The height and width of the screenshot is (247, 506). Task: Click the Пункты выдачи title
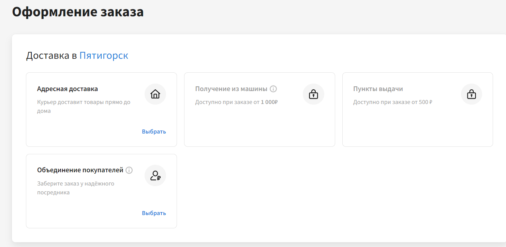coord(378,89)
